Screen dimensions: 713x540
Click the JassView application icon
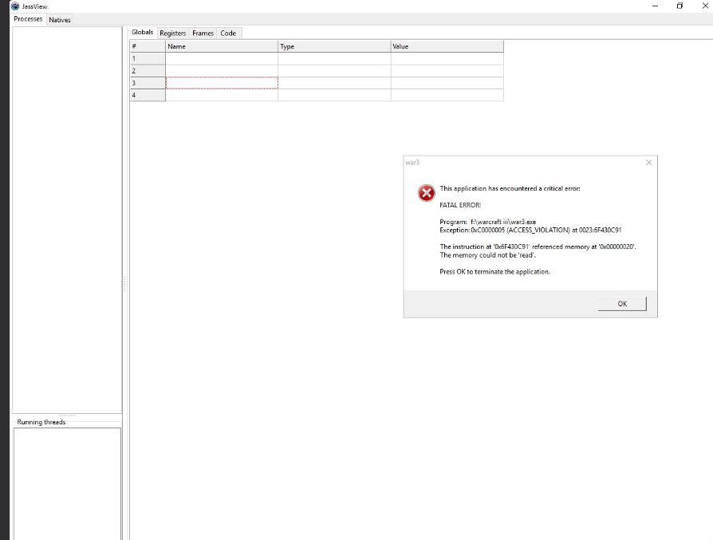tap(15, 6)
